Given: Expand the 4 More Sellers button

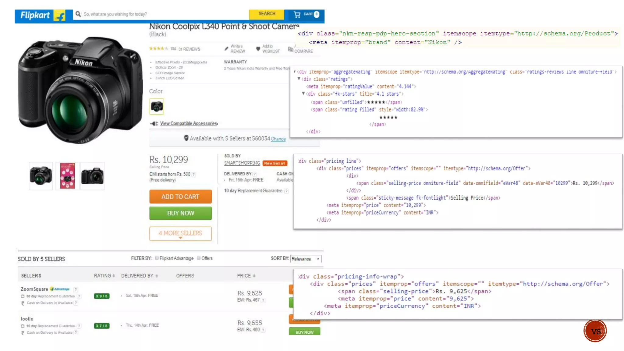Looking at the screenshot, I should 180,233.
